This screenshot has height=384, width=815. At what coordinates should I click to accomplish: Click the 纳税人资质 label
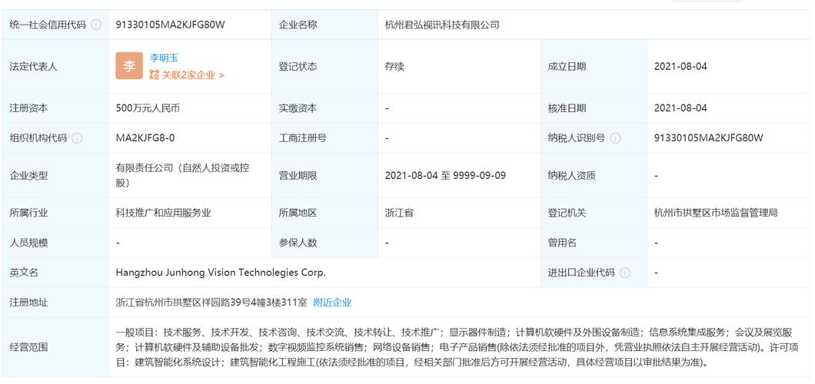click(x=572, y=175)
